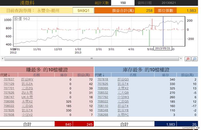The image size is (201, 130).
Task: Open code 707826 in profit table
Action: (x=9, y=110)
